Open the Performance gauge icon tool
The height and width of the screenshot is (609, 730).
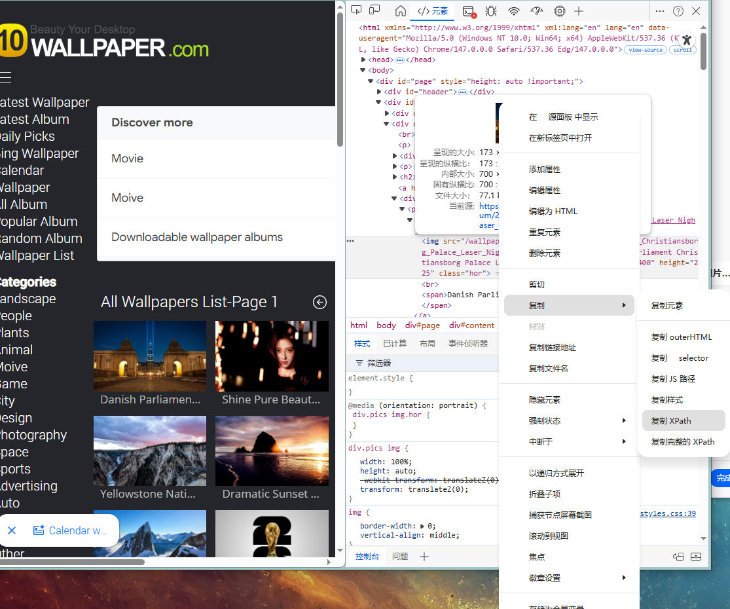point(537,10)
